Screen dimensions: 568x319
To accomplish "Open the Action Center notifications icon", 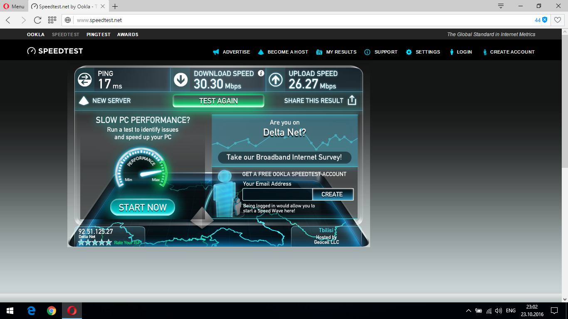I will [554, 311].
